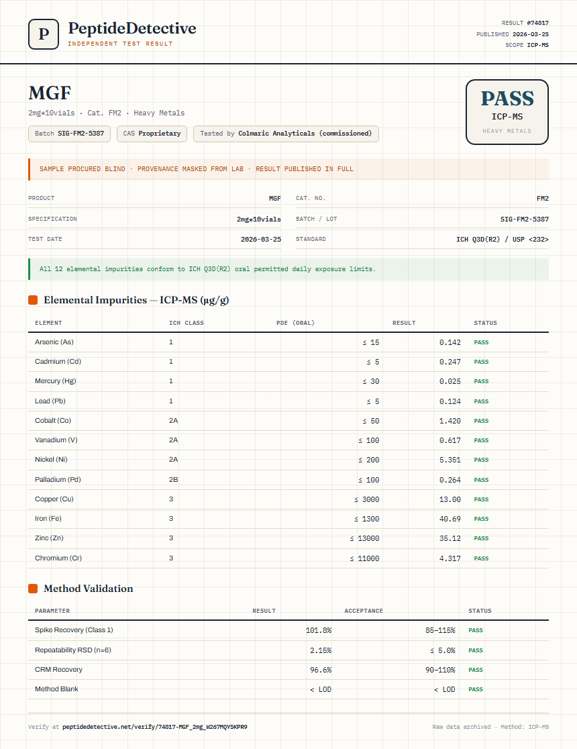The height and width of the screenshot is (749, 577).
Task: Select the Chromium (Cr) row name
Action: (x=58, y=558)
